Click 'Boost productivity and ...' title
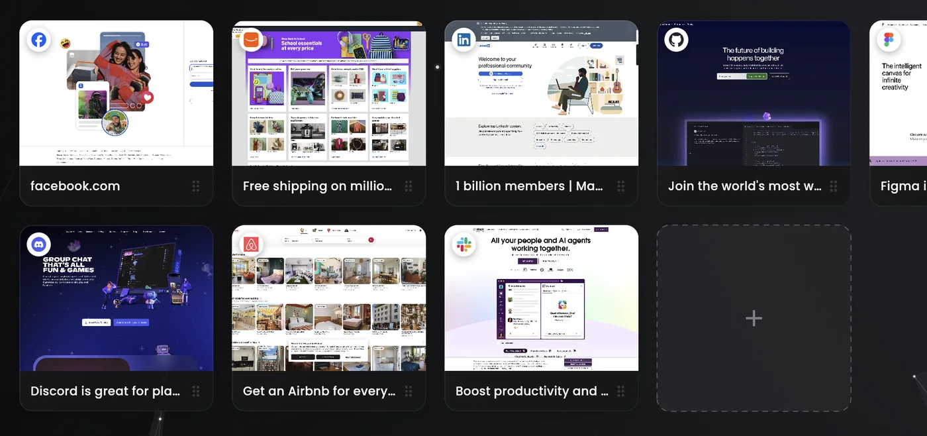The width and height of the screenshot is (927, 436). click(x=532, y=391)
